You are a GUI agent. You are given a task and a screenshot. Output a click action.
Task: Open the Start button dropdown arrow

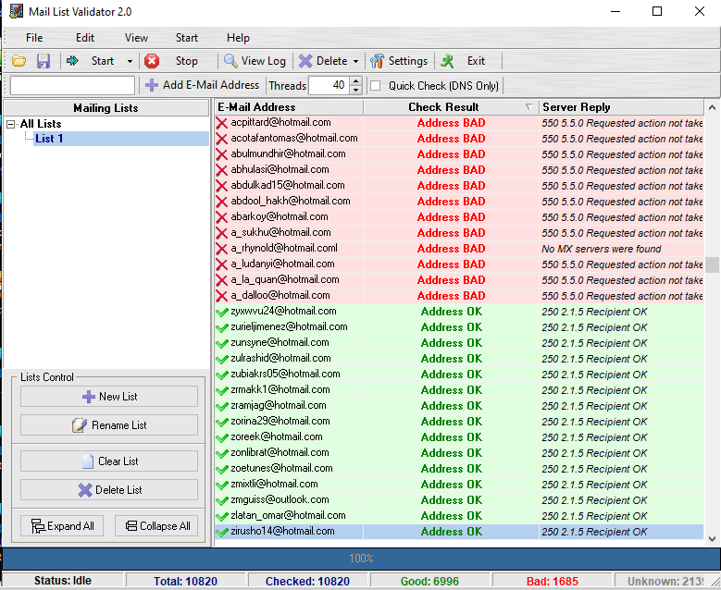(x=131, y=61)
